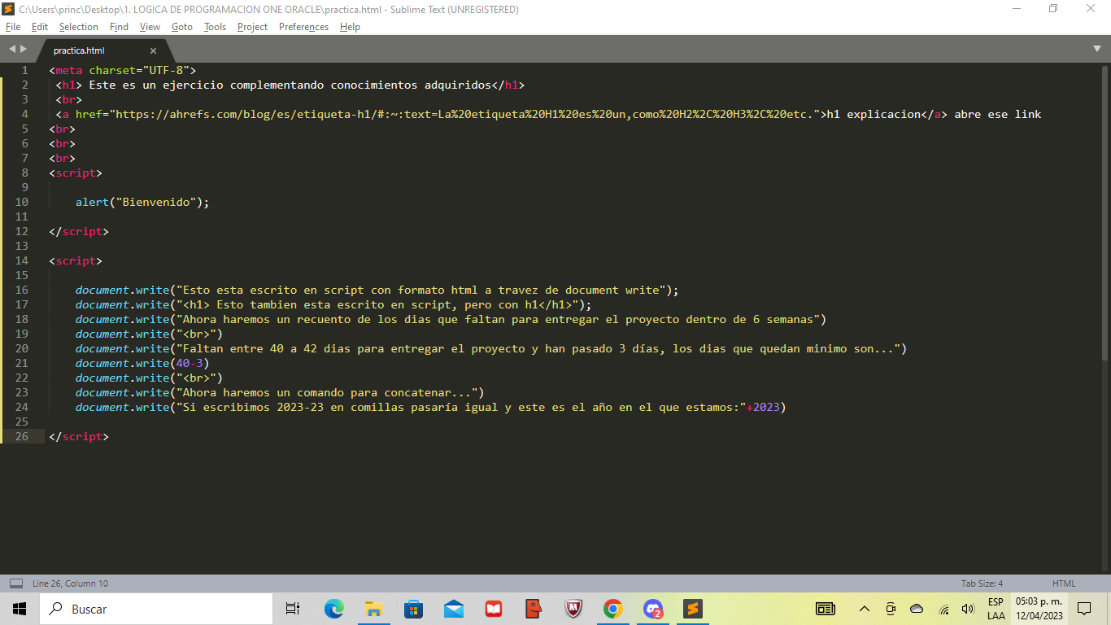
Task: Open notification center icon
Action: (x=1084, y=609)
